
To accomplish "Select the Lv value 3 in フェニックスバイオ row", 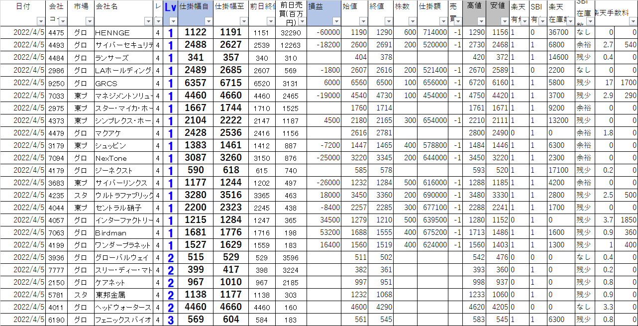I will tap(171, 320).
